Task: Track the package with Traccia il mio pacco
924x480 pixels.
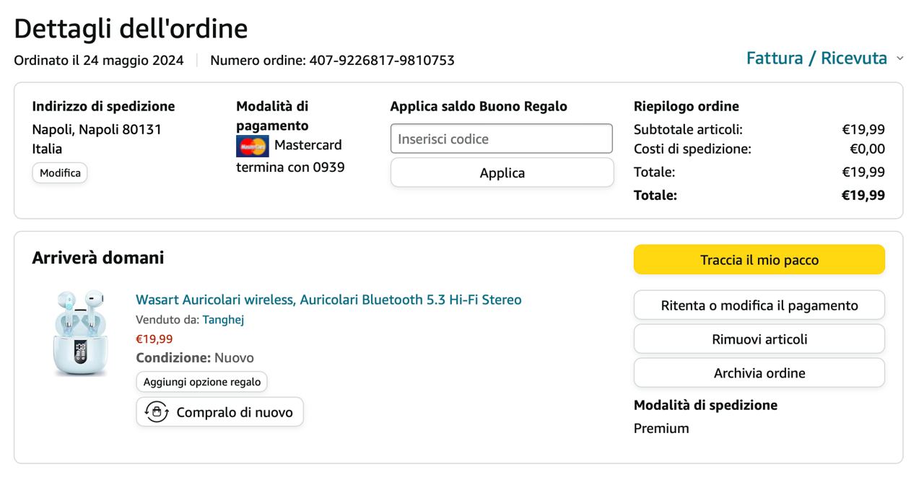Action: point(759,260)
